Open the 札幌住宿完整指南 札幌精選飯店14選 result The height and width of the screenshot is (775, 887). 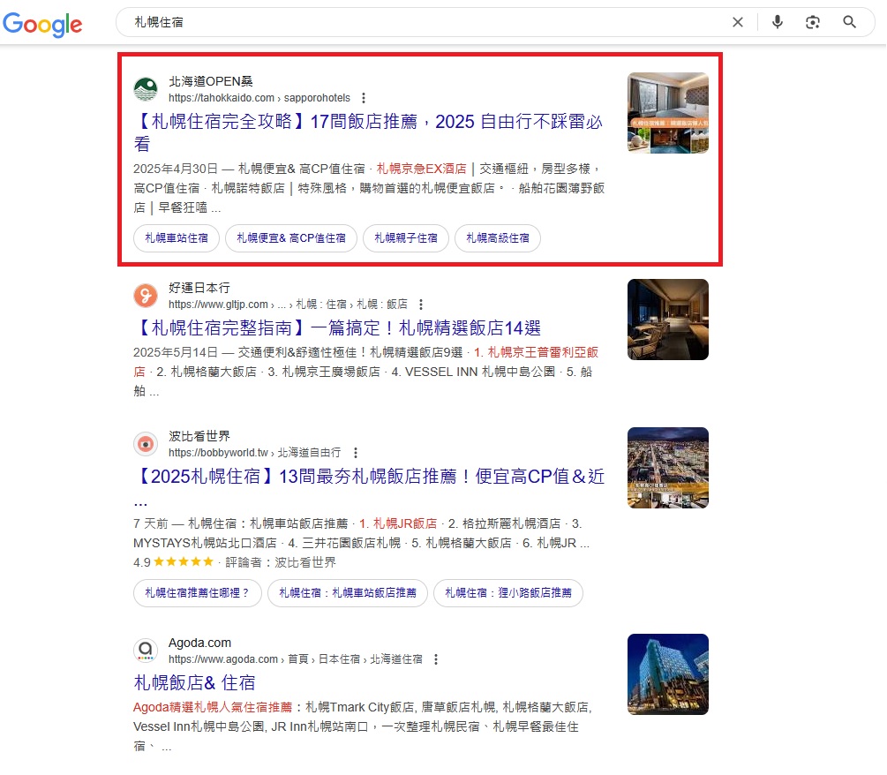pyautogui.click(x=338, y=328)
